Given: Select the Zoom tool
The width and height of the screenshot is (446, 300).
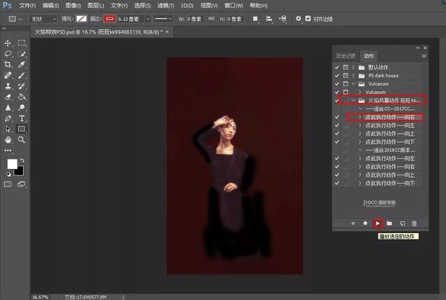Looking at the screenshot, I should pos(22,140).
